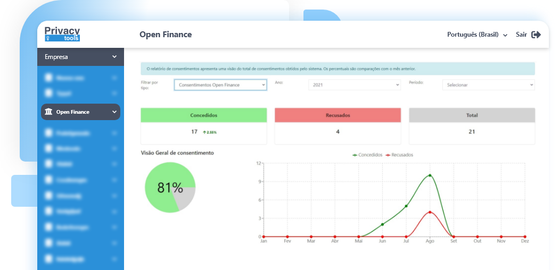Image resolution: width=559 pixels, height=270 pixels.
Task: Click the red Recusados legend marker
Action: pos(388,155)
